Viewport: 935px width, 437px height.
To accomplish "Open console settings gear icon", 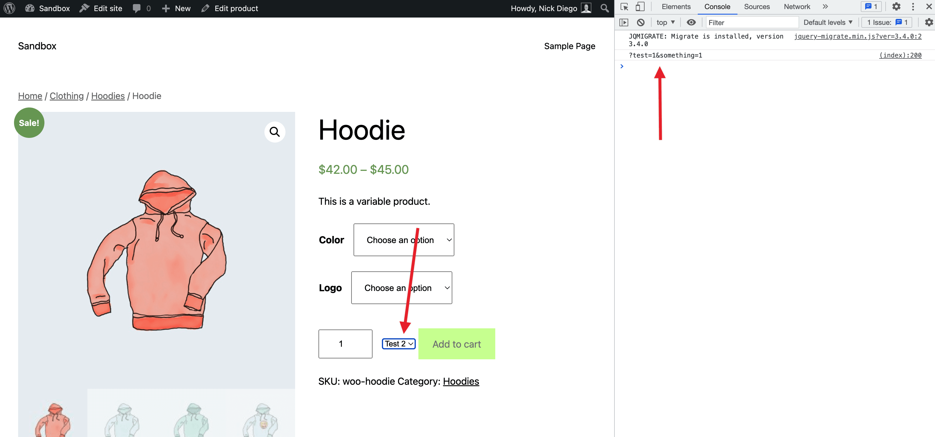I will (929, 22).
